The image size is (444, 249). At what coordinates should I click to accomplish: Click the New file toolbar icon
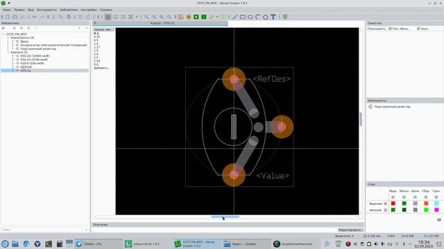[8, 17]
